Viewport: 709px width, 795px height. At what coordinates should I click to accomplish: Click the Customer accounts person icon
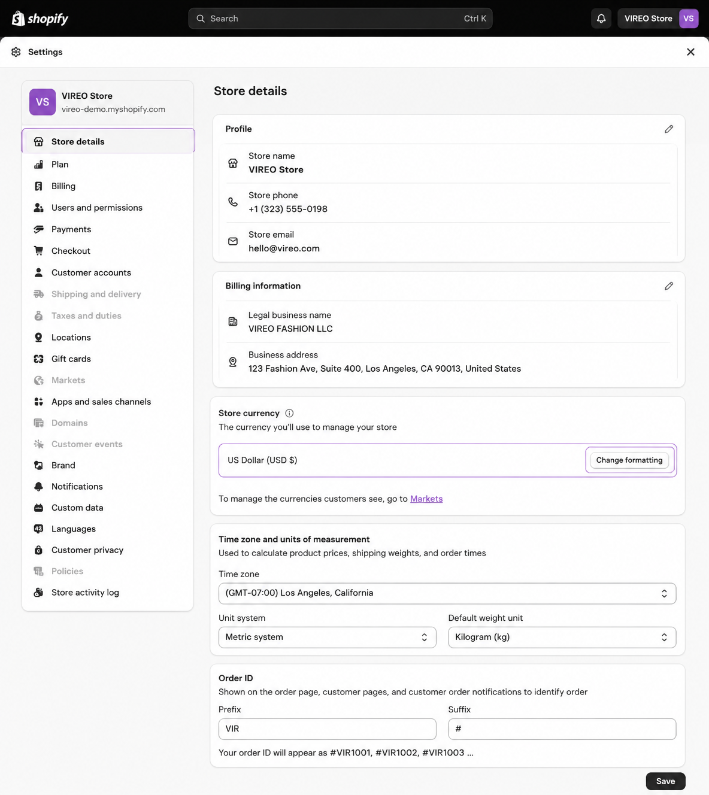(38, 272)
